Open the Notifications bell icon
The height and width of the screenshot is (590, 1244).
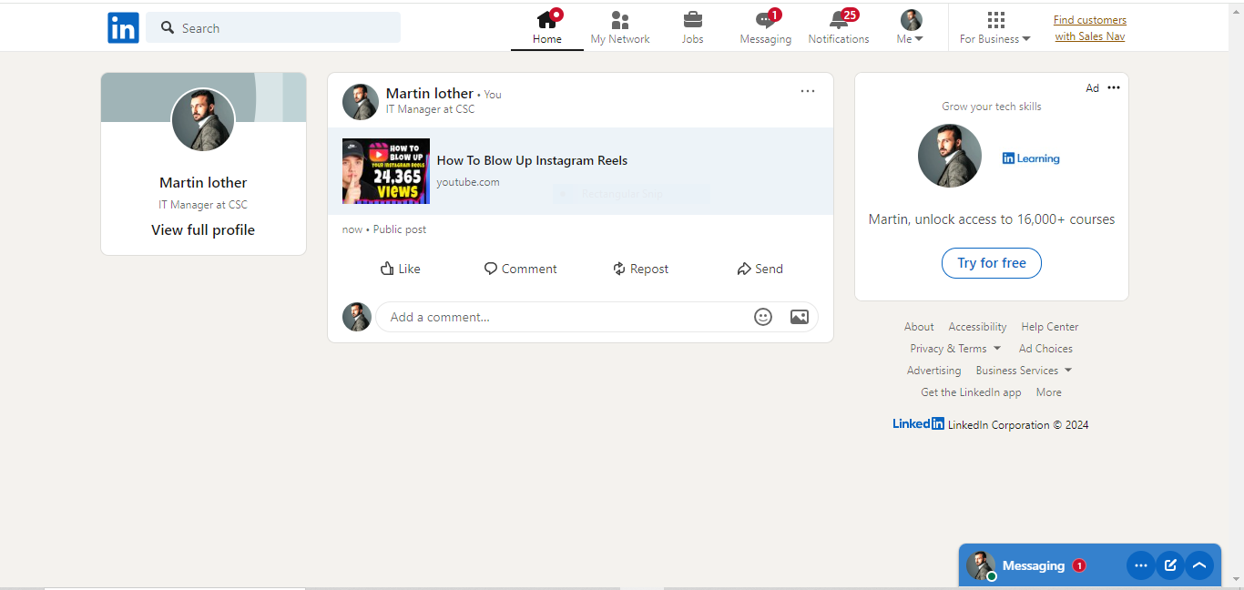[x=839, y=20]
